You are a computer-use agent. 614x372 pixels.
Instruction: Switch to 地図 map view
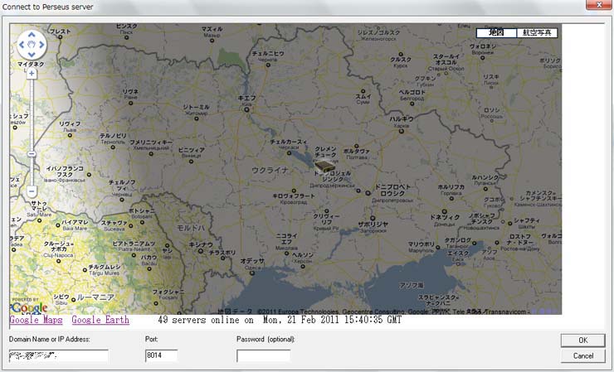point(496,32)
